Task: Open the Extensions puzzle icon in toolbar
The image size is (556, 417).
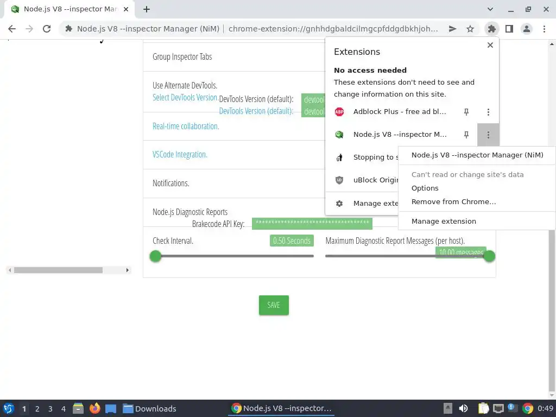Action: (491, 29)
